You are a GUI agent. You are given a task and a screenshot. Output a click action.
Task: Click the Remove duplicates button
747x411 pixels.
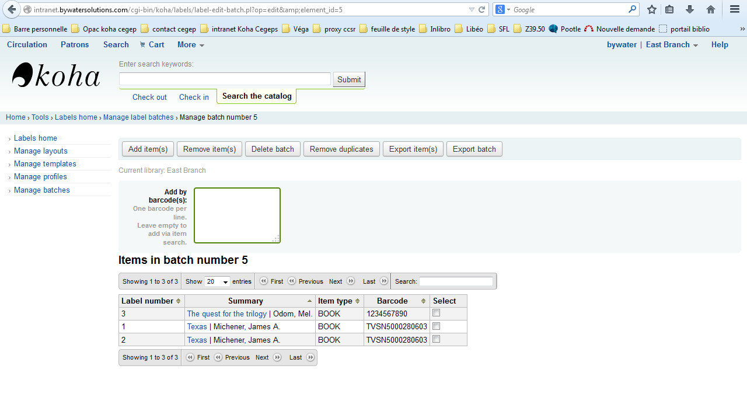(x=341, y=149)
